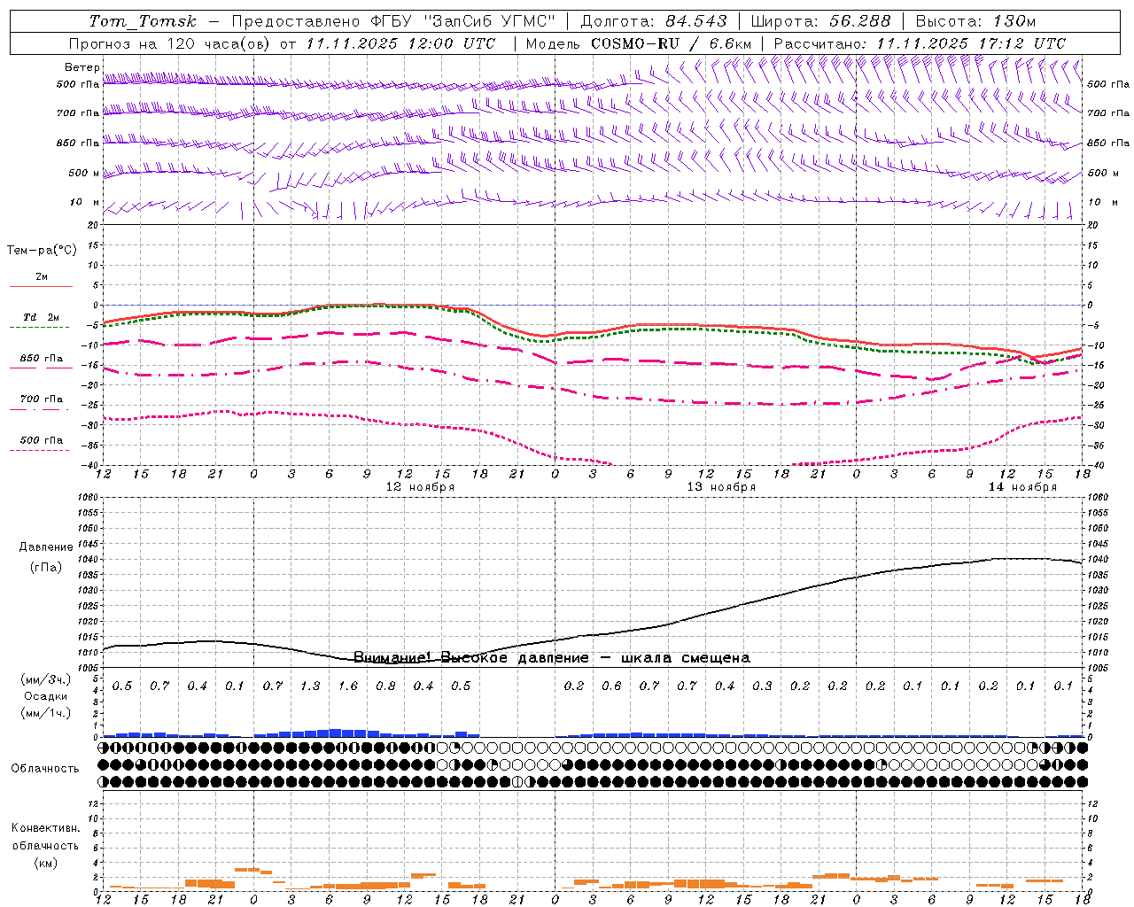The height and width of the screenshot is (907, 1134).
Task: Click the 'Долгота: 84.543' header value
Action: click(654, 21)
